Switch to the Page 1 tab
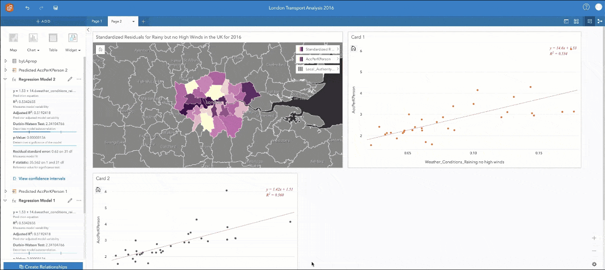Screen dimensions: 605x270 [97, 22]
